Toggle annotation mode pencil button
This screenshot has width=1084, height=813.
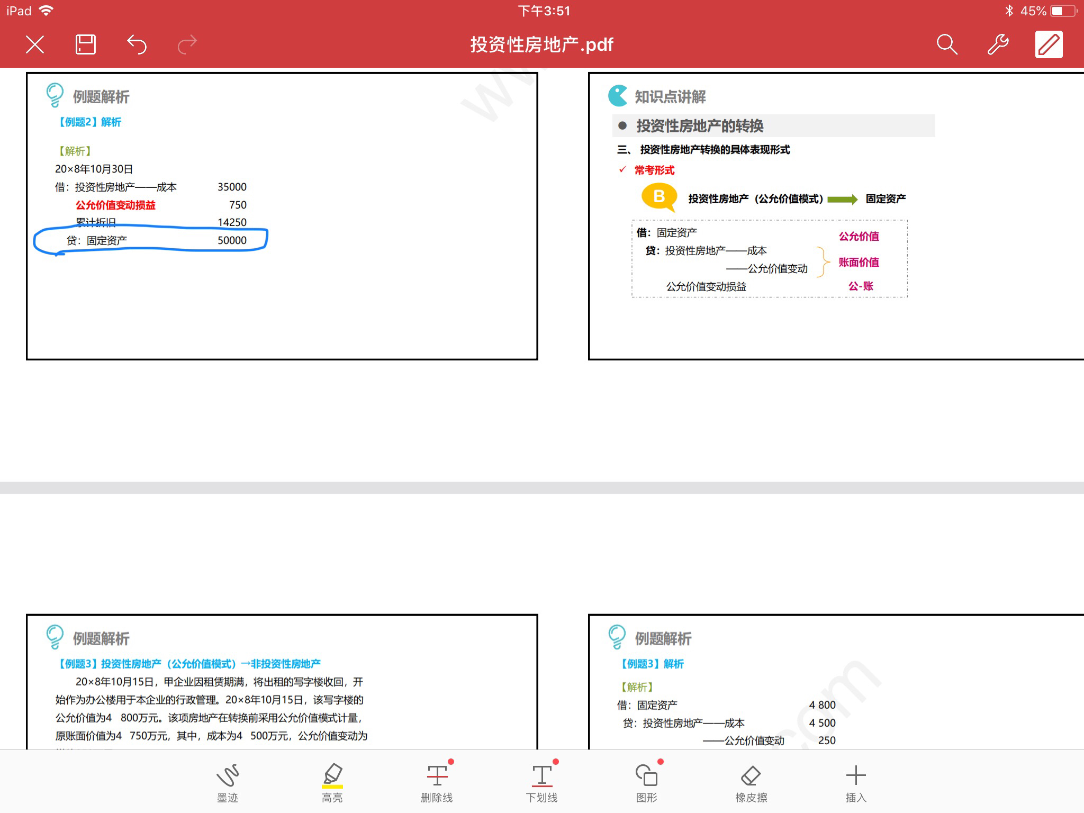[x=1049, y=44]
